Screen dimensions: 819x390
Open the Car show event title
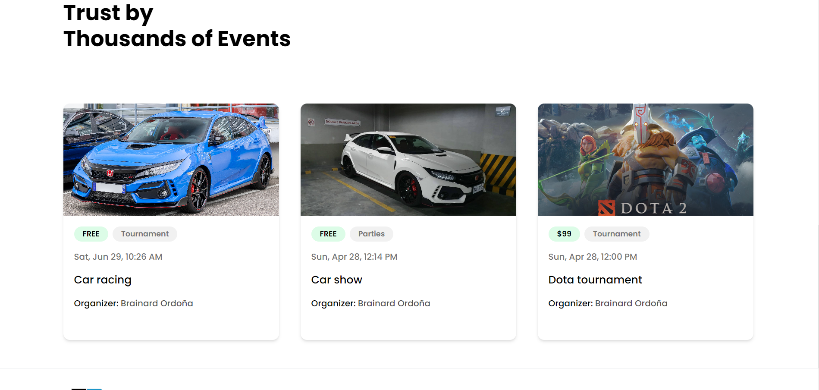pyautogui.click(x=337, y=280)
